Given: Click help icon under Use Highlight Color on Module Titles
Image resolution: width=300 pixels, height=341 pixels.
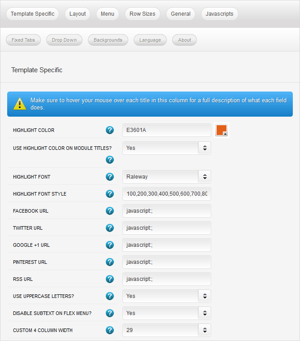Looking at the screenshot, I should (110, 160).
